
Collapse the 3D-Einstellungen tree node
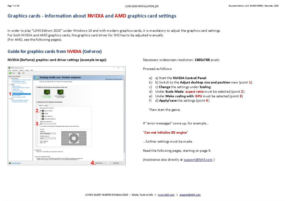click(9, 78)
